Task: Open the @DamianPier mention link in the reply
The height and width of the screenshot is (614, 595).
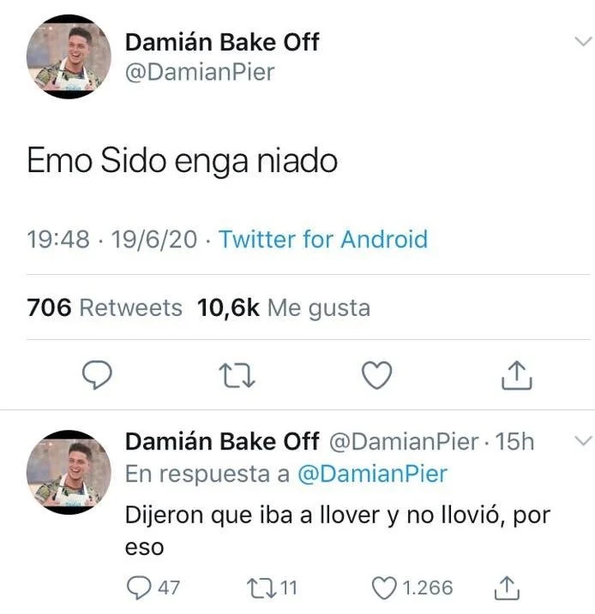Action: 372,474
